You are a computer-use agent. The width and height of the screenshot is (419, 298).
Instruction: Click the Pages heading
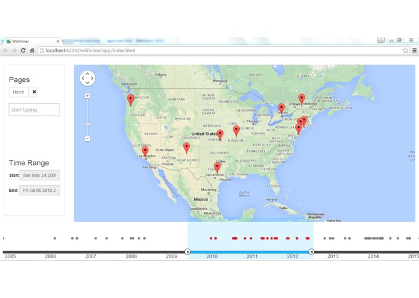[19, 80]
